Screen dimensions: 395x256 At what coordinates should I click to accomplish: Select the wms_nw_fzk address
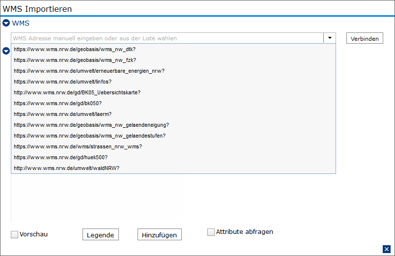pyautogui.click(x=173, y=60)
